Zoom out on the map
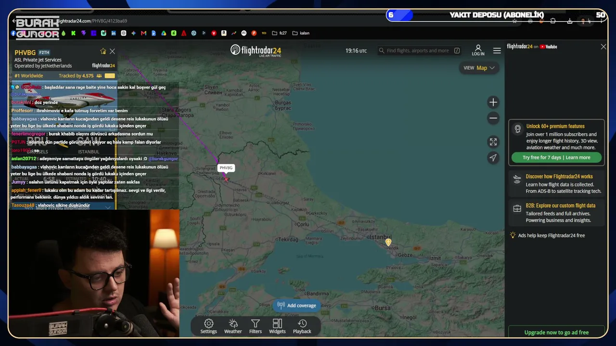616x346 pixels. (x=493, y=118)
